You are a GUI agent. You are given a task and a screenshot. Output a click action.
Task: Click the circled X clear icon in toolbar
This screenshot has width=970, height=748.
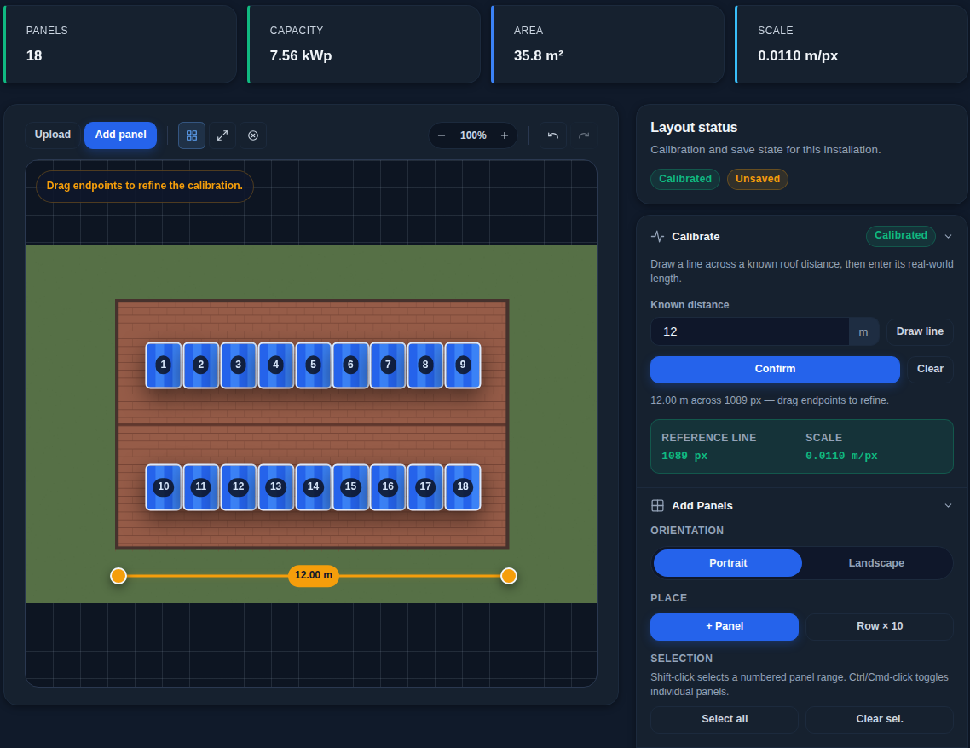pos(253,135)
